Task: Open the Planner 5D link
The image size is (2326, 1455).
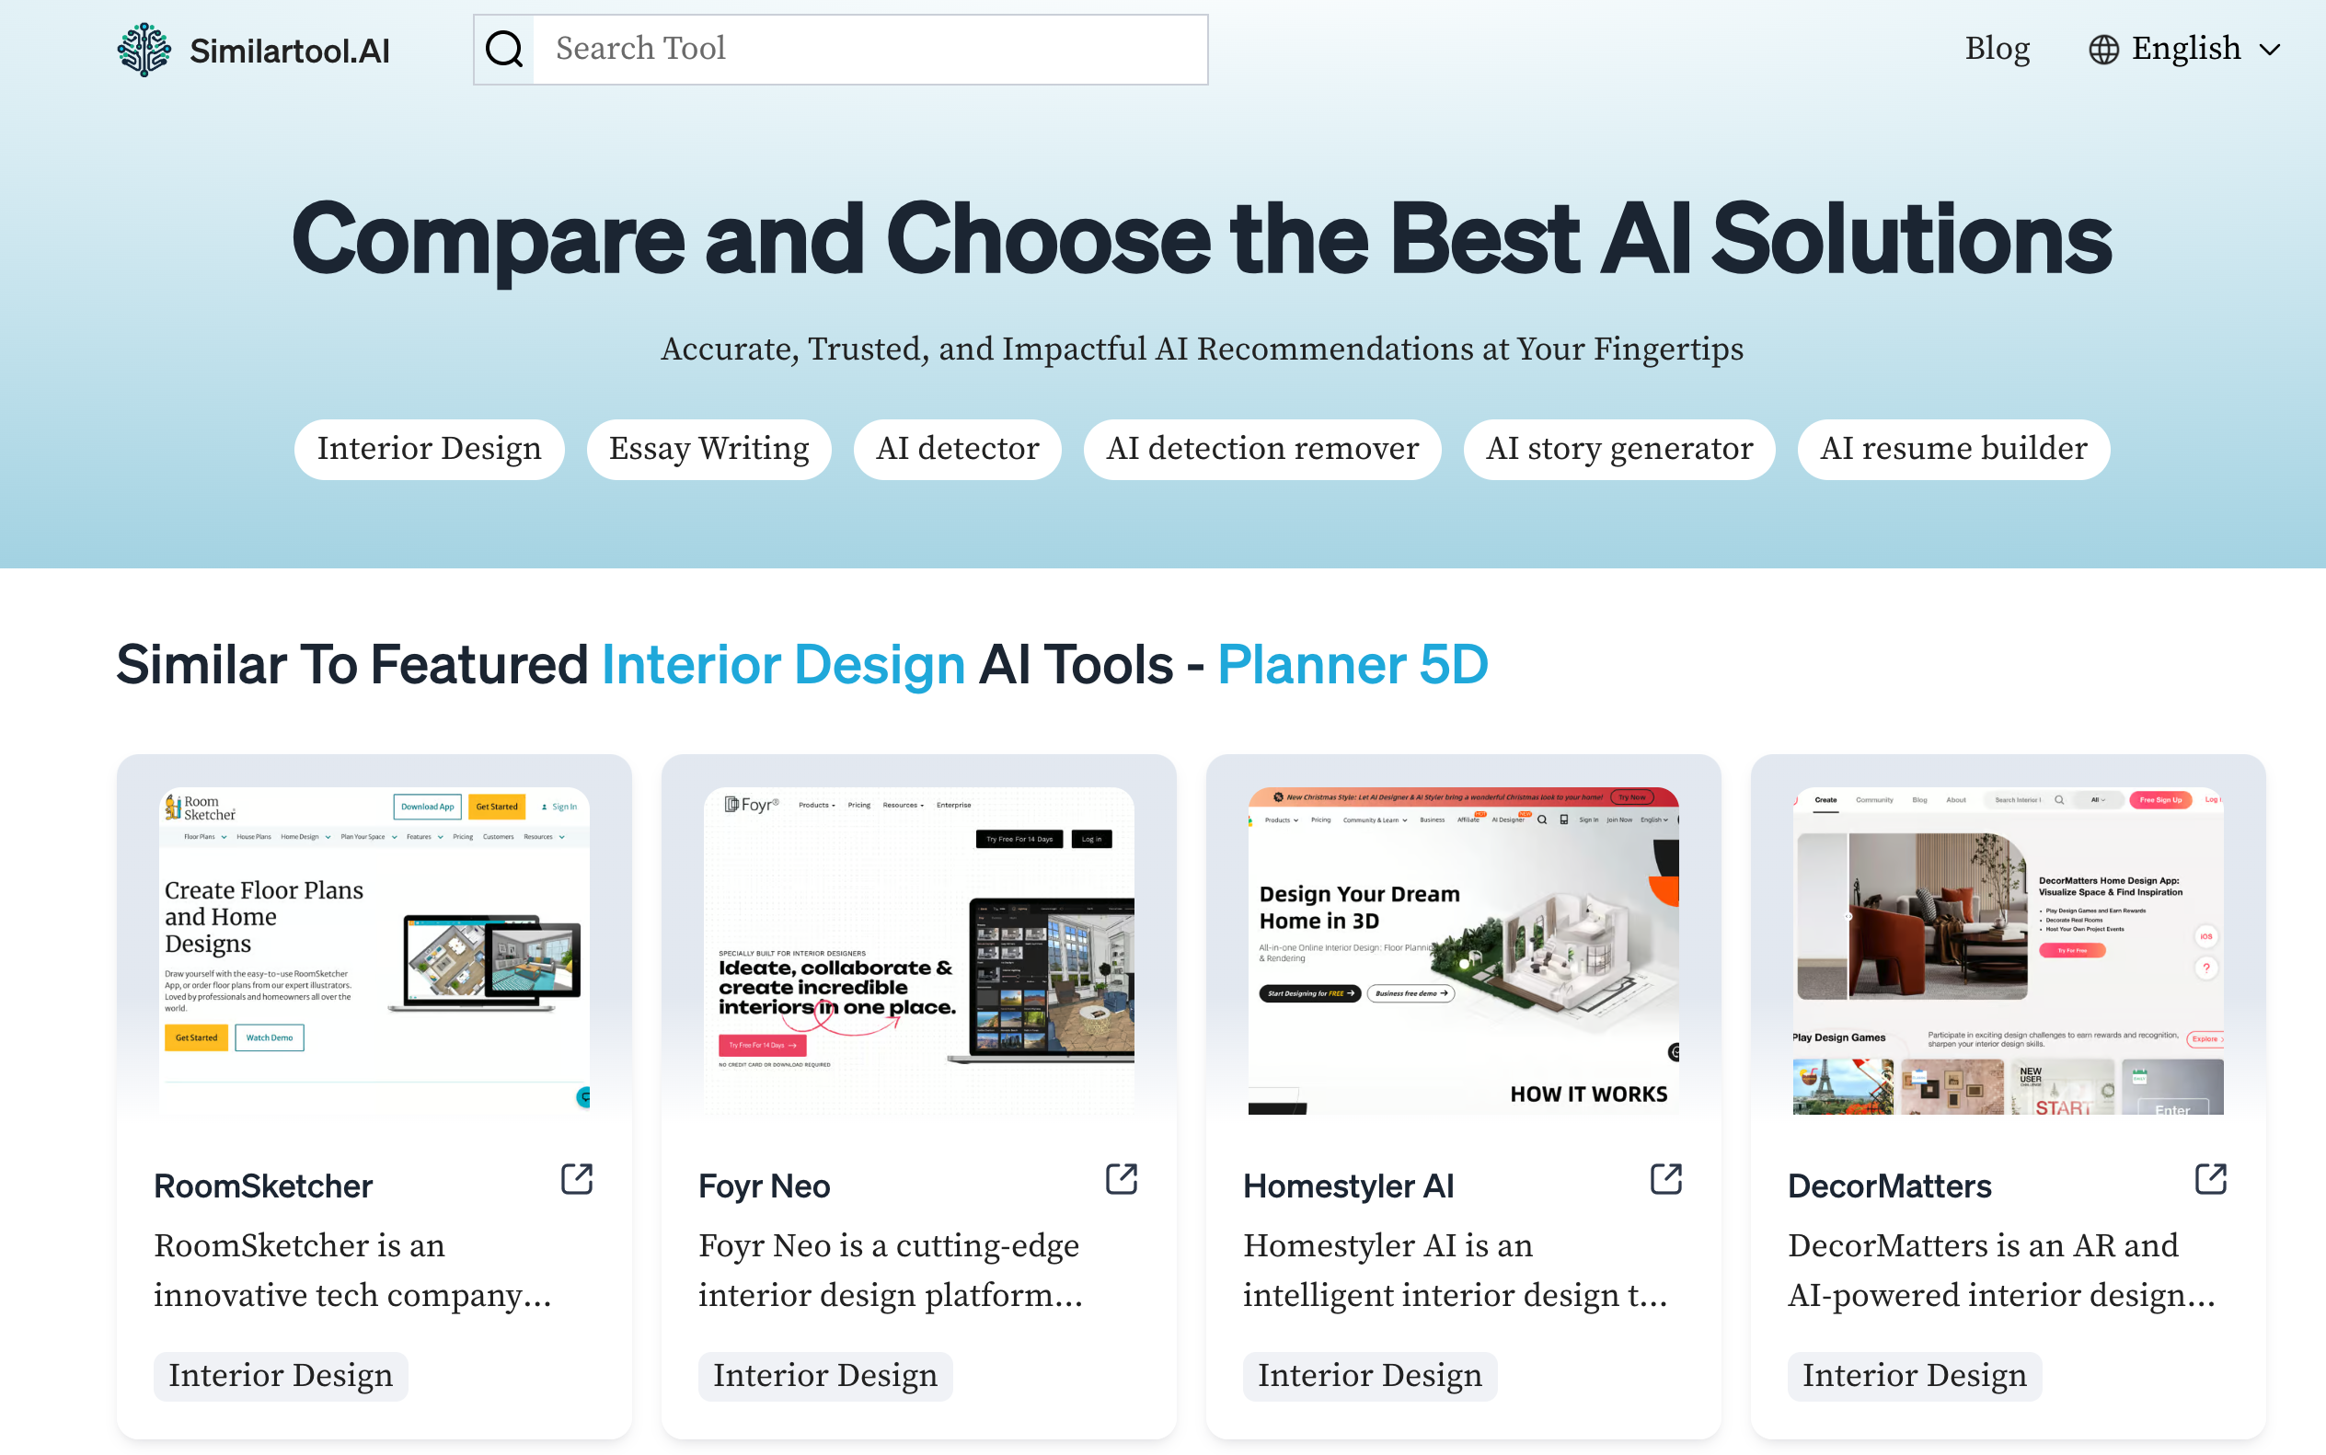Action: pos(1352,664)
